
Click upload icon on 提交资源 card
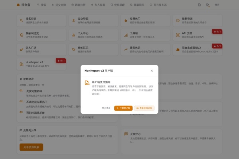74,20
